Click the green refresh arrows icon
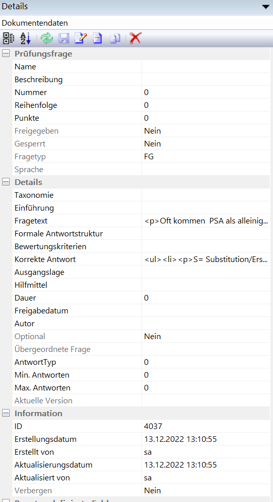 pos(47,39)
